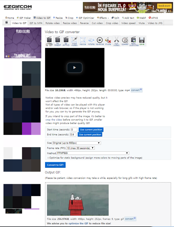The width and height of the screenshot is (174, 227).
Task: Choose the rotate tool icon
Action: (x=91, y=41)
